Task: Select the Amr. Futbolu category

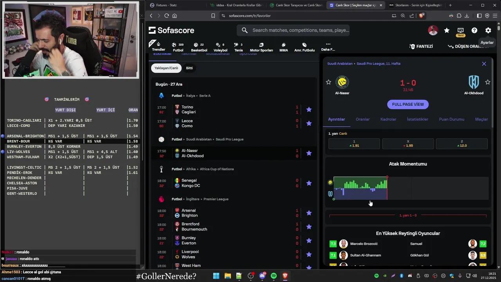Action: [x=305, y=47]
